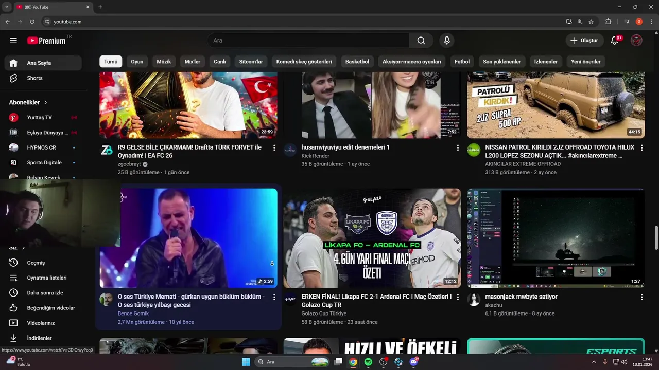Select the Oyun filter chip
This screenshot has height=370, width=659.
point(137,62)
